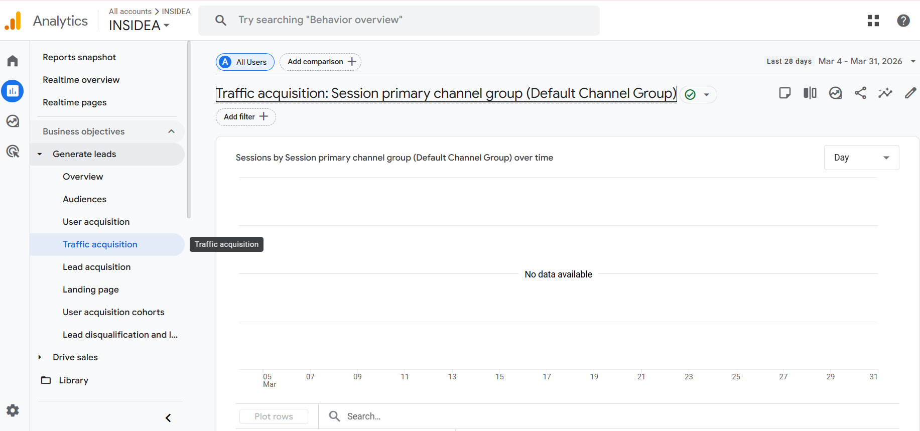Open the annotations note icon
Image resolution: width=920 pixels, height=431 pixels.
pos(785,93)
